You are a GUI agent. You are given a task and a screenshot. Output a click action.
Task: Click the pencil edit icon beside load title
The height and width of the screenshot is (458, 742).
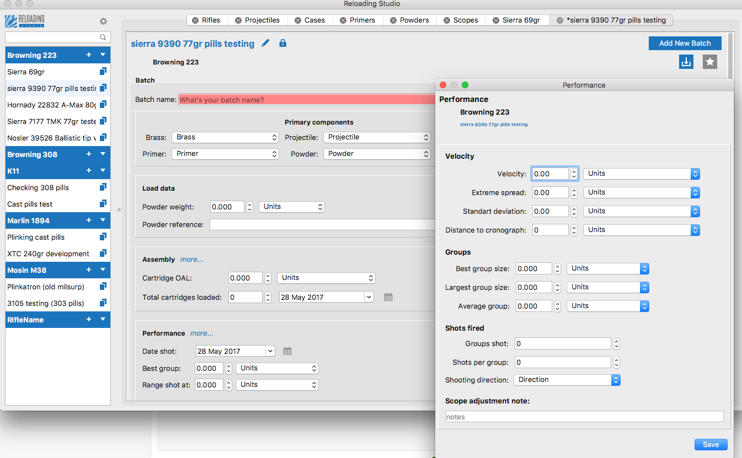click(x=266, y=43)
